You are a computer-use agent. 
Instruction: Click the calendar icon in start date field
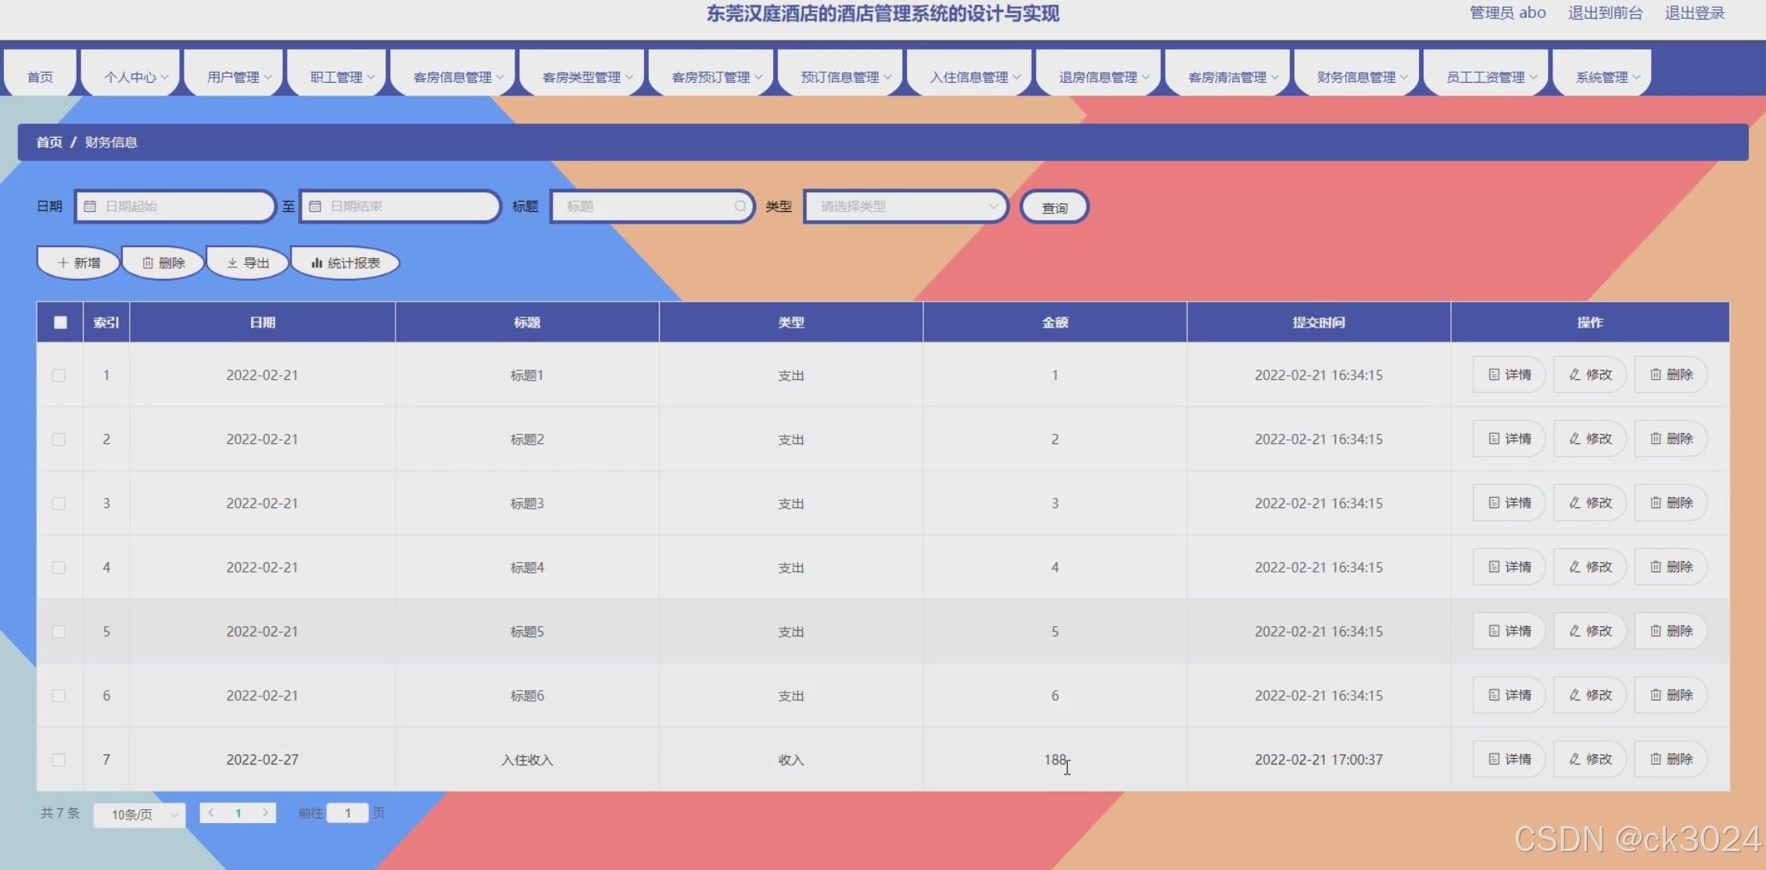pos(90,206)
